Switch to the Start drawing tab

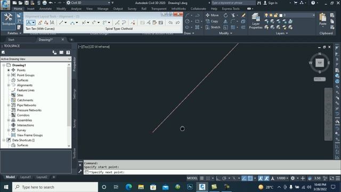11,39
